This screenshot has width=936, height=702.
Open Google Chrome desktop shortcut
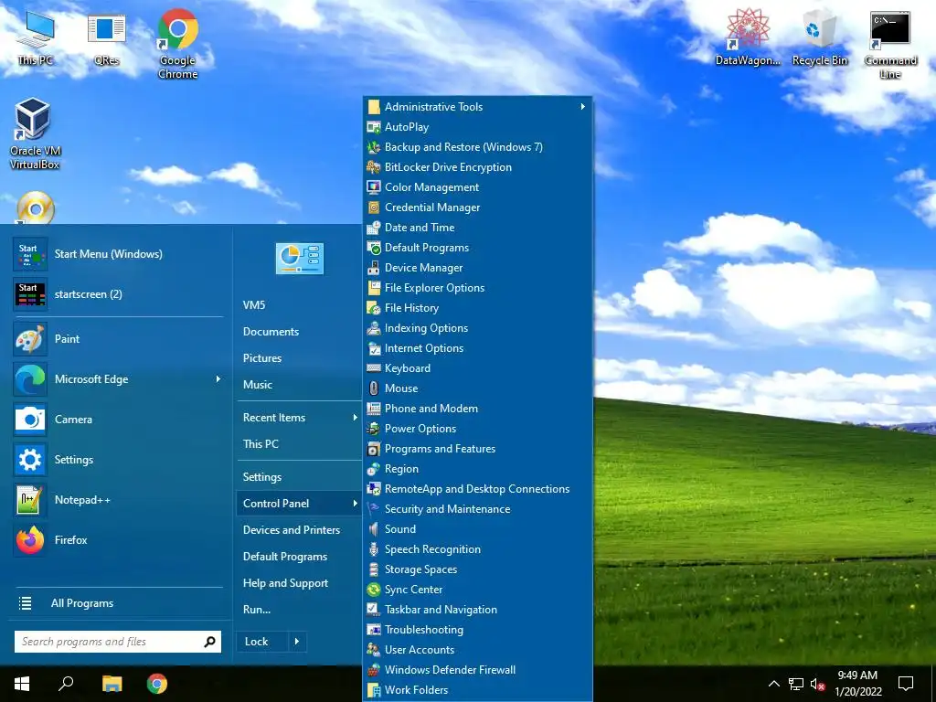coord(178,44)
